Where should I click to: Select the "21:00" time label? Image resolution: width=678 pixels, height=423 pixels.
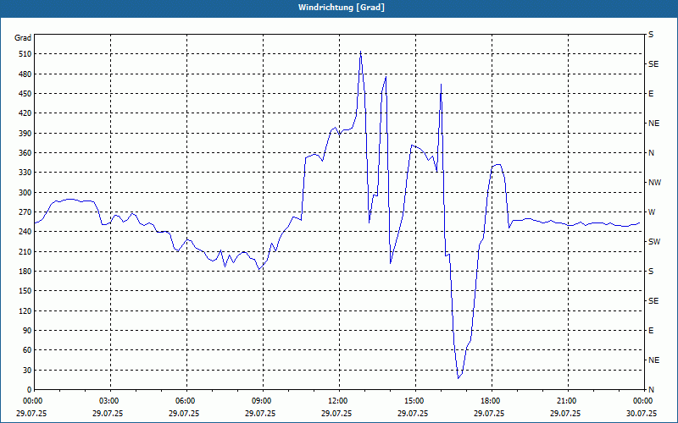coord(566,401)
